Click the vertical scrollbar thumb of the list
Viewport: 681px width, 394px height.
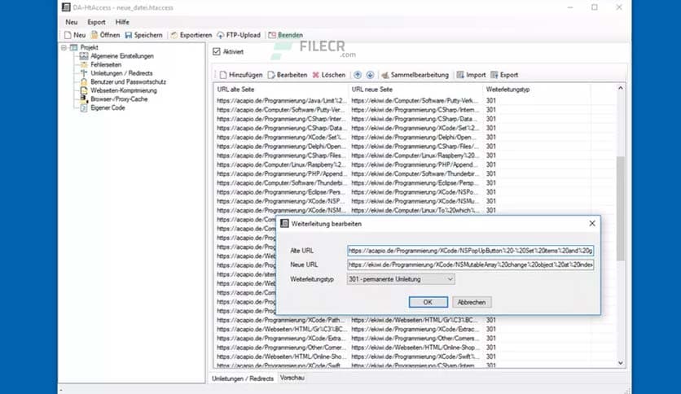(621, 208)
